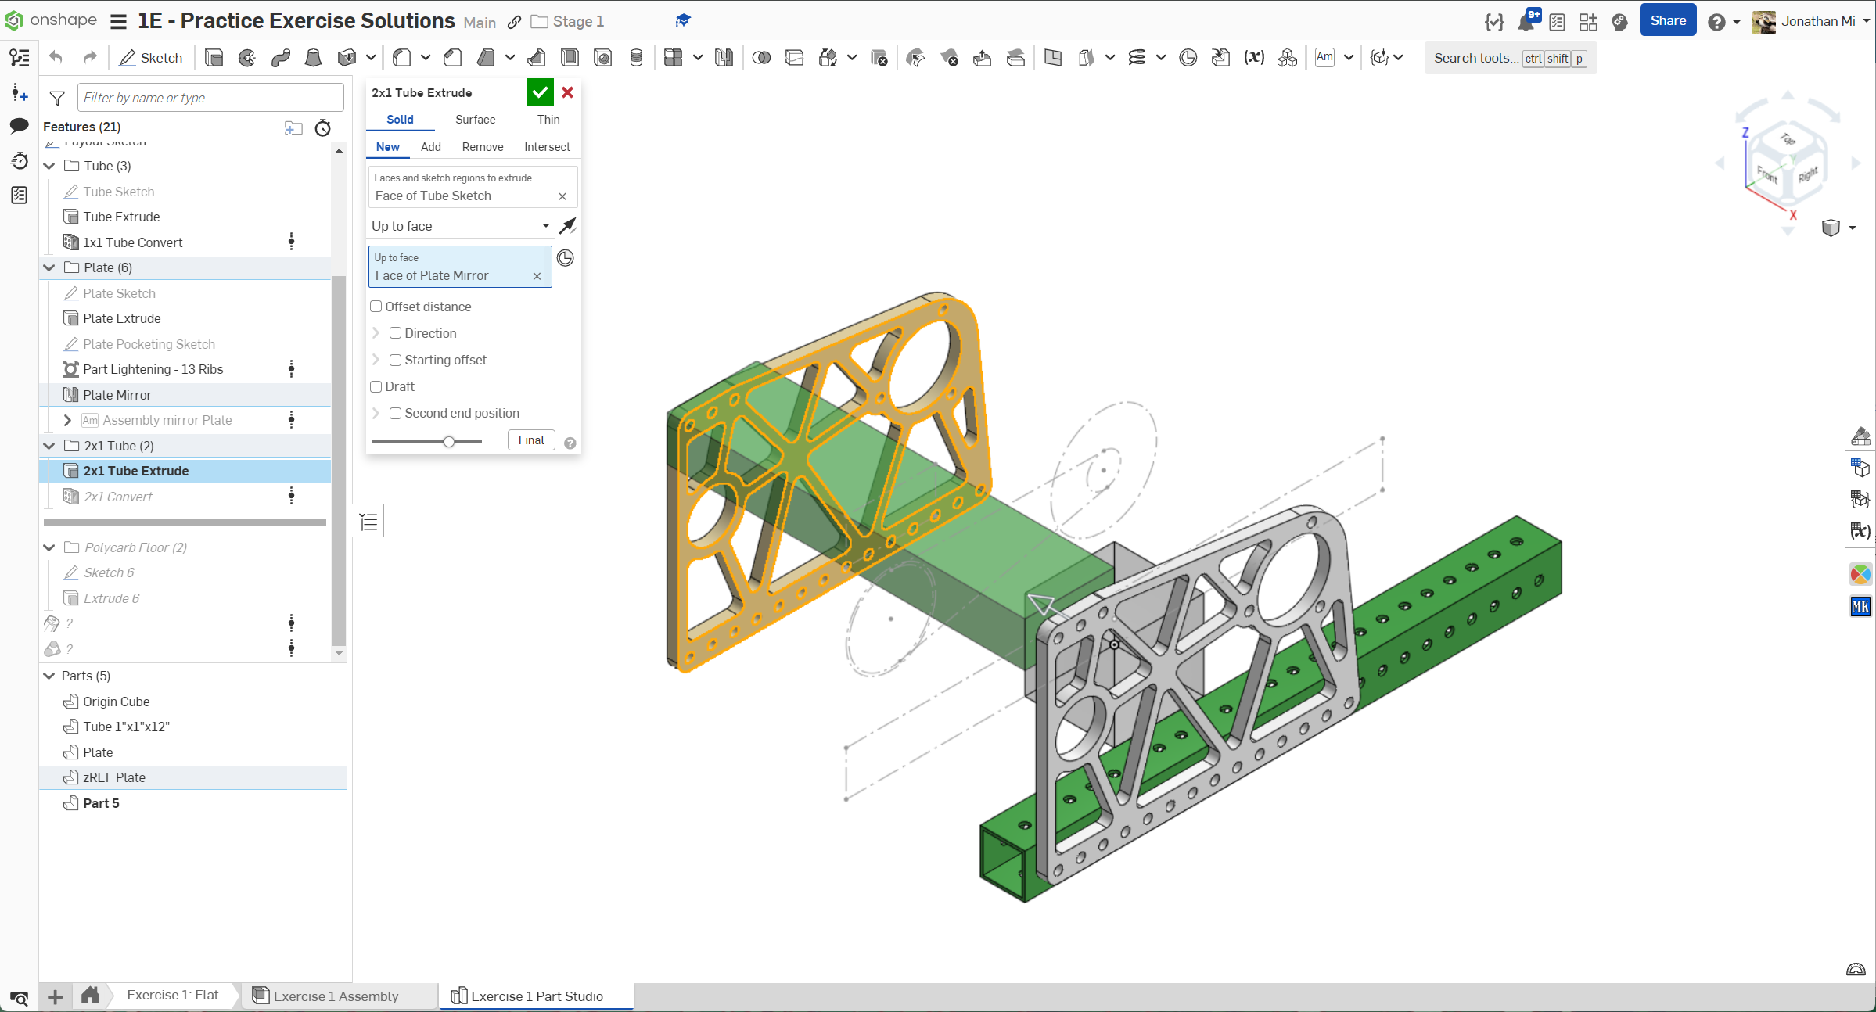Accept the 2x1 Tube Extrude dialog with green checkmark
The width and height of the screenshot is (1876, 1012).
[x=540, y=92]
